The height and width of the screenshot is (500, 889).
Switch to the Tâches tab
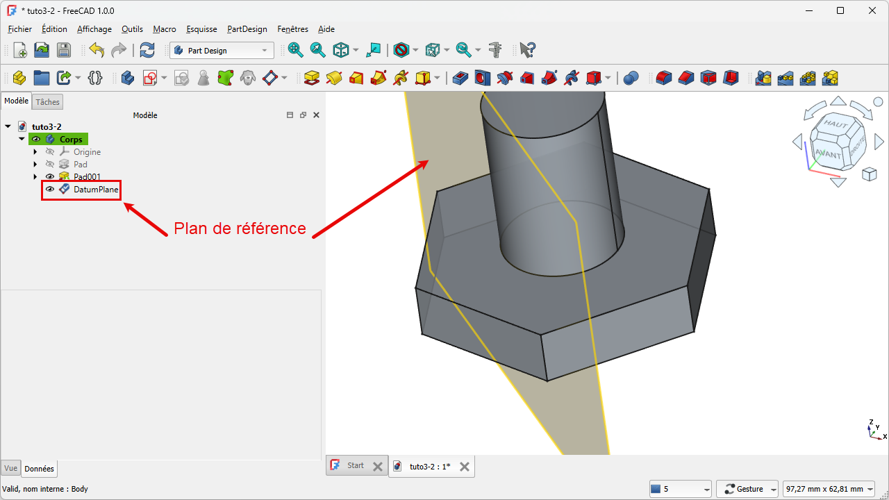47,102
